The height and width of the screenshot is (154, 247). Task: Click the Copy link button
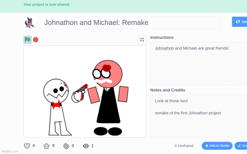pyautogui.click(x=241, y=146)
